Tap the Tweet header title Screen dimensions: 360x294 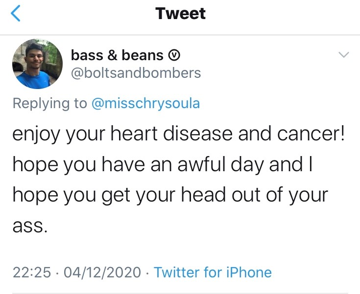click(x=181, y=14)
